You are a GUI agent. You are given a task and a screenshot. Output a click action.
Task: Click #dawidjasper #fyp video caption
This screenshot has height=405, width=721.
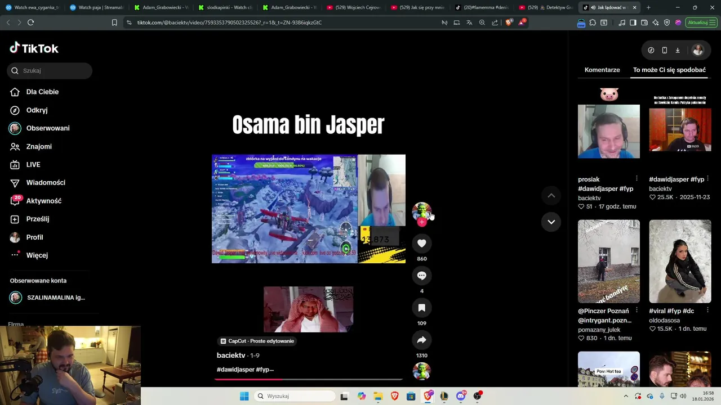[245, 370]
